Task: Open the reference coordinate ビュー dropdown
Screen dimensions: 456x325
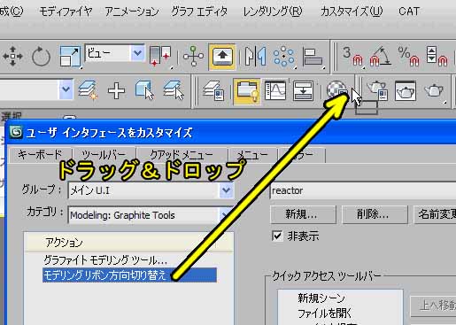Action: (x=137, y=53)
